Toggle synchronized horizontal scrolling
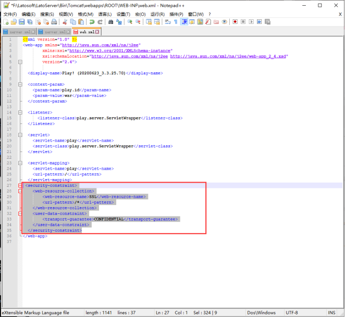 pyautogui.click(x=157, y=22)
